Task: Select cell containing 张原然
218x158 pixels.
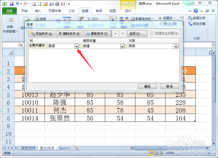Action: coord(60,118)
